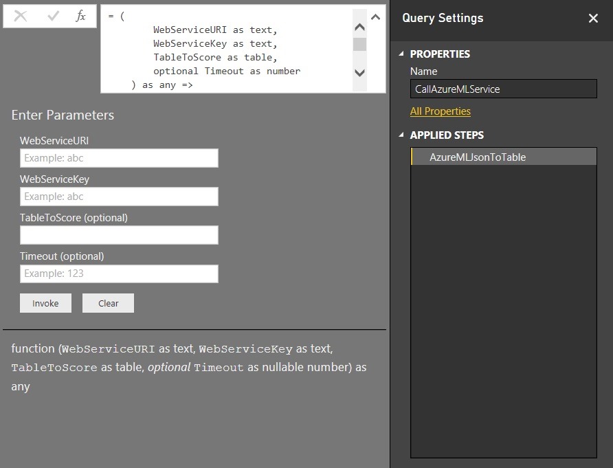613x468 pixels.
Task: Click the Timeout (optional) input field
Action: (120, 274)
